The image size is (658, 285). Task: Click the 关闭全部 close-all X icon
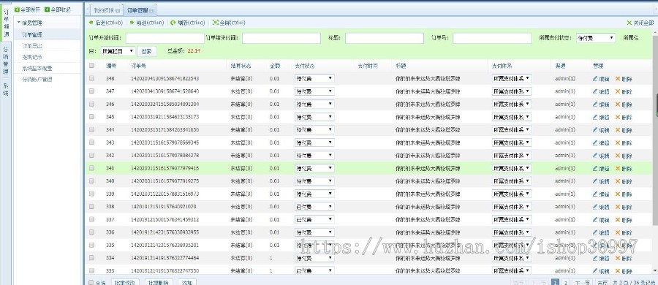[x=629, y=23]
